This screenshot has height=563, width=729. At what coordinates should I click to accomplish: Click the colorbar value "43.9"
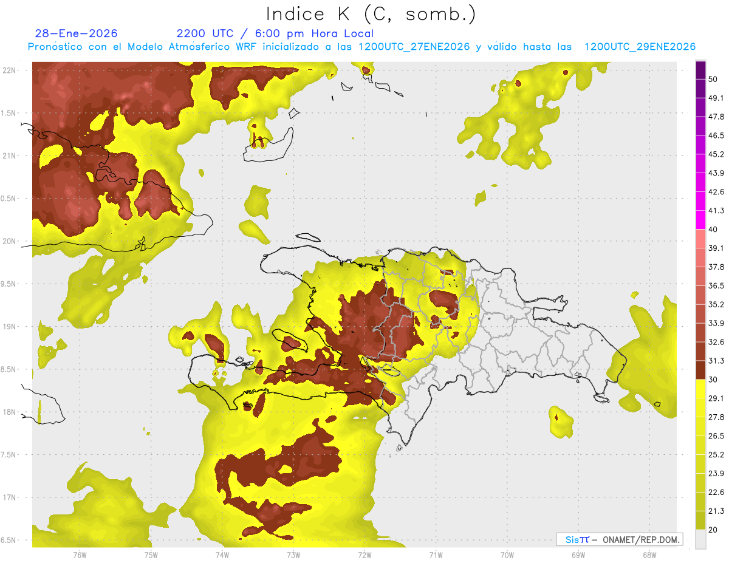click(x=717, y=173)
